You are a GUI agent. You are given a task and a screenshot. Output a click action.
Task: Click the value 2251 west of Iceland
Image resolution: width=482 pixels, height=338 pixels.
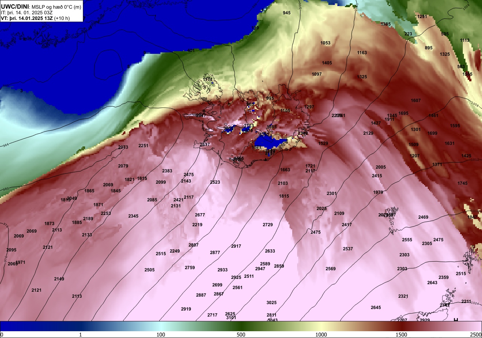(x=143, y=146)
